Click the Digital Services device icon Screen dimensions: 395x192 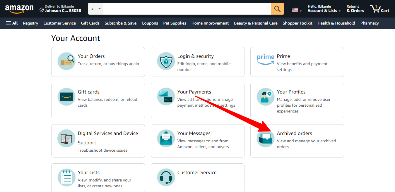click(66, 138)
